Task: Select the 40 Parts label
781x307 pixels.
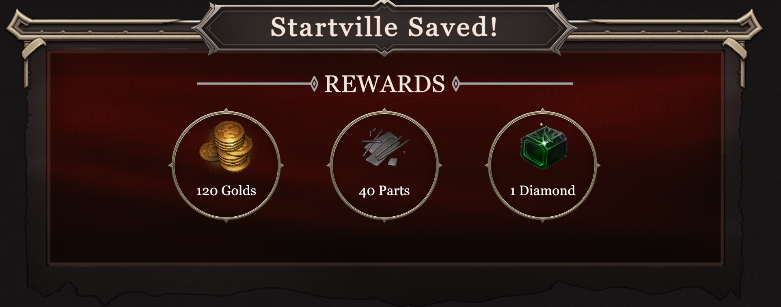Action: coord(384,190)
